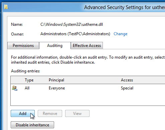Click the Change owner link
The image size is (165, 130).
point(121,34)
